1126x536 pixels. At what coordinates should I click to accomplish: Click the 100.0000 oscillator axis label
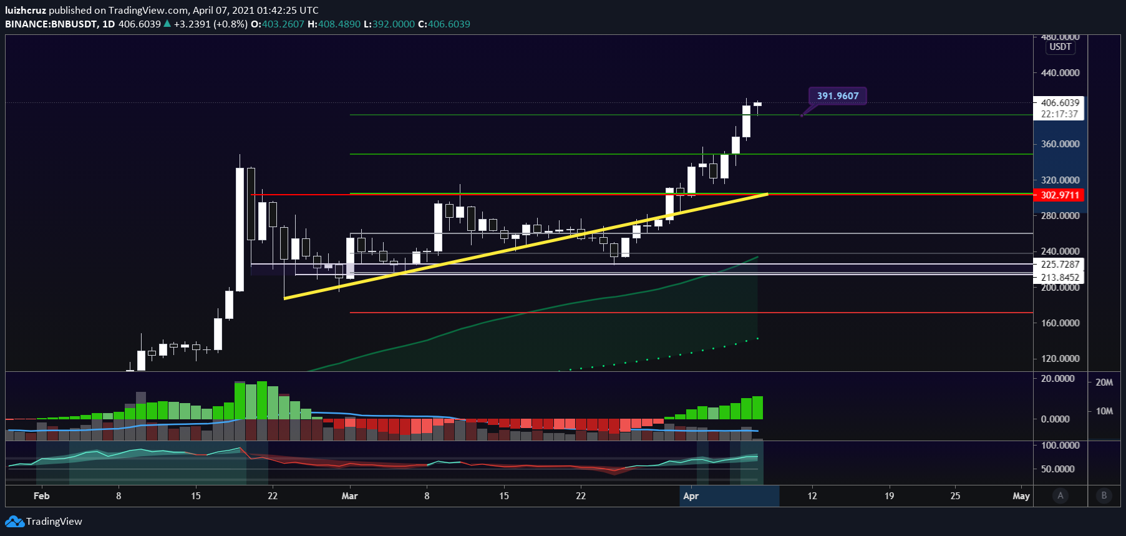(x=1060, y=446)
